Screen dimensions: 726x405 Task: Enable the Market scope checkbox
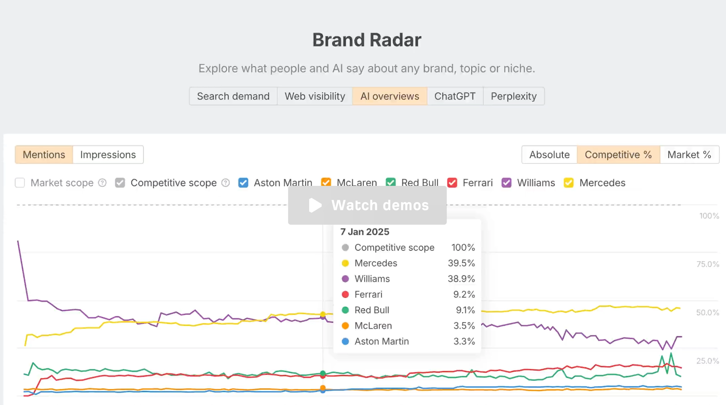[20, 183]
